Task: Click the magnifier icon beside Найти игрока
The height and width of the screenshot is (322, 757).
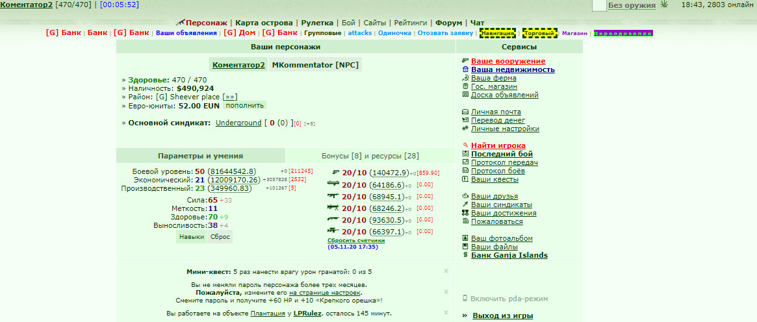Action: pos(465,145)
